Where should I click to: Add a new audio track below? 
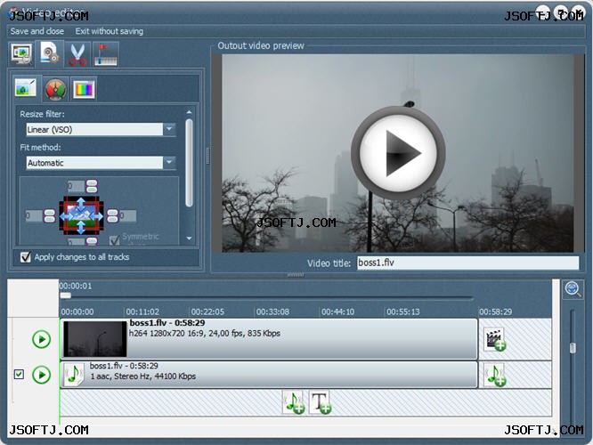click(x=294, y=402)
